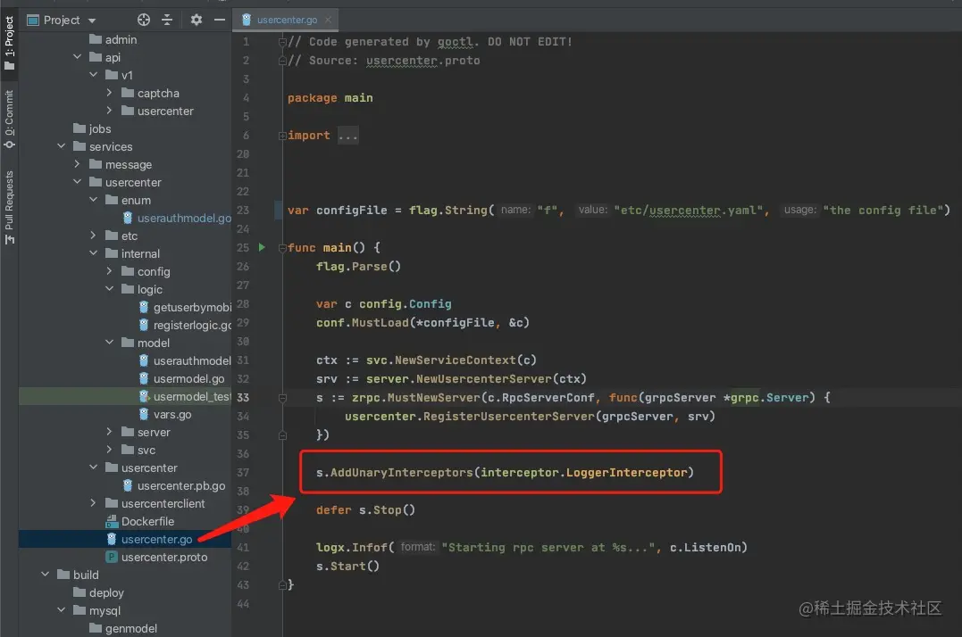Image resolution: width=962 pixels, height=637 pixels.
Task: Select the admin folder
Action: [113, 39]
